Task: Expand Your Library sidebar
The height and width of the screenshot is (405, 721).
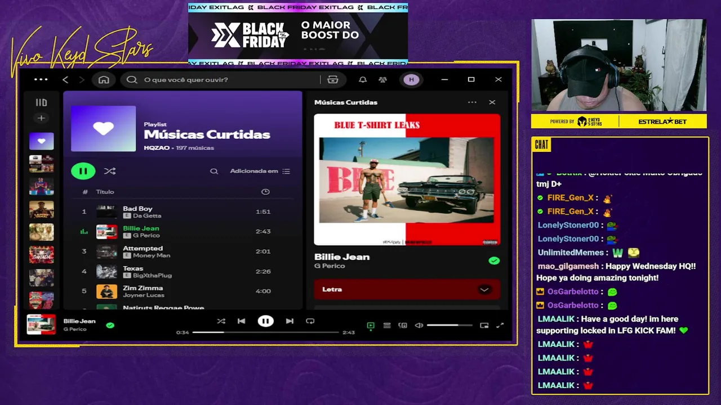Action: click(x=41, y=102)
